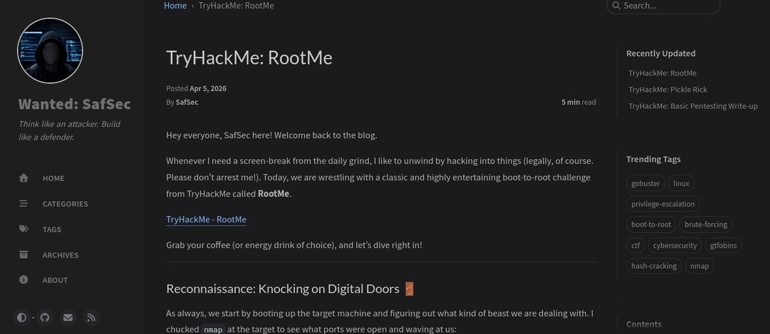770x334 pixels.
Task: Go to Home breadcrumb link
Action: coord(175,6)
